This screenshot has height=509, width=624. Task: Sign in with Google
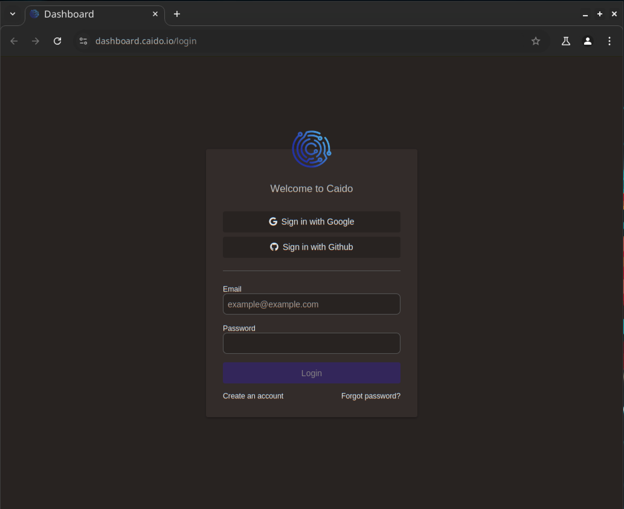311,222
